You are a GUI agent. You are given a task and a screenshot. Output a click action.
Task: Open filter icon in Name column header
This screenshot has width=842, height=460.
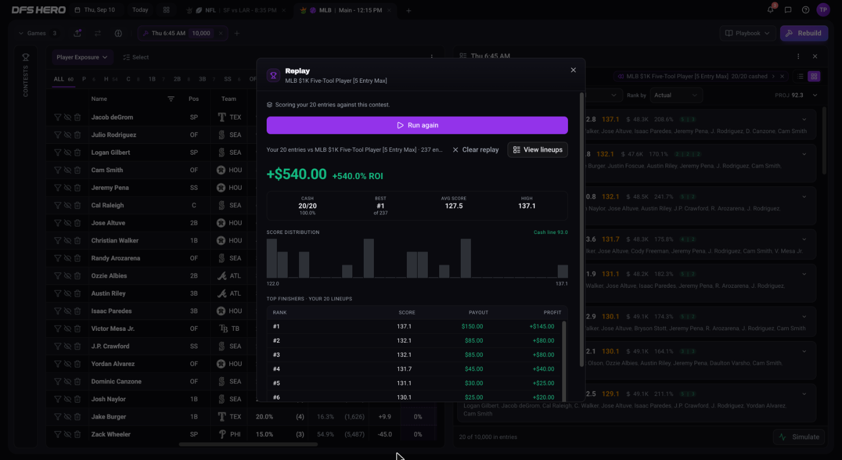point(171,99)
